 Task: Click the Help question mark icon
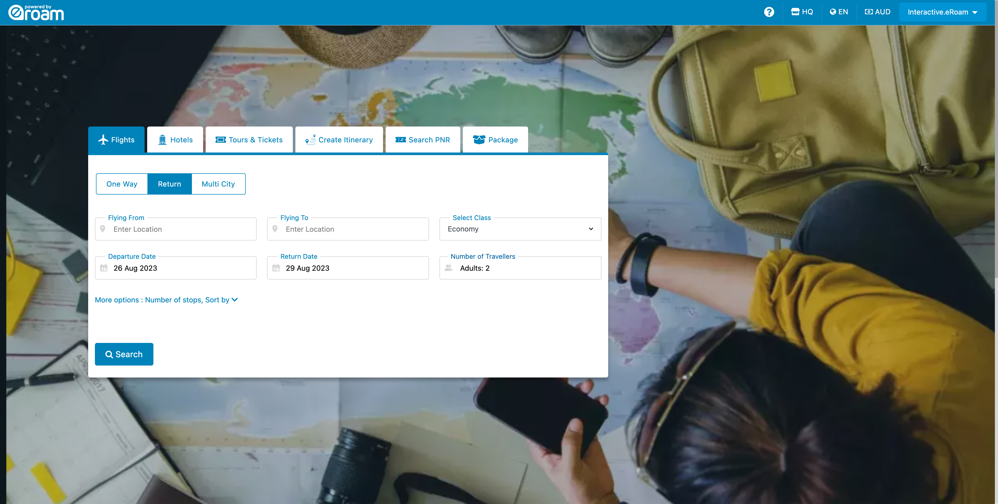click(x=769, y=12)
